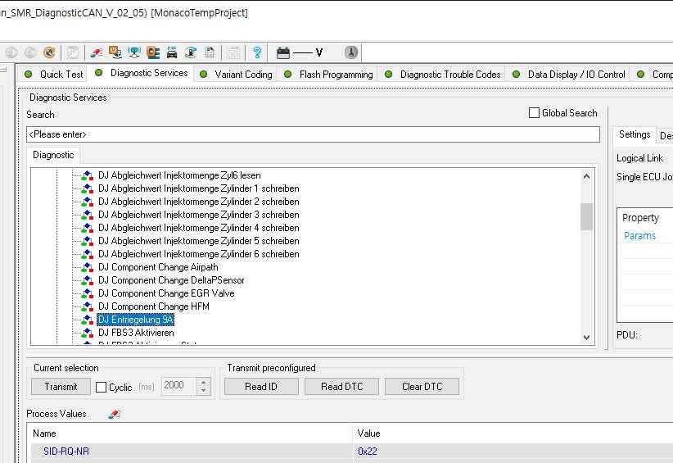
Task: Click the circular refresh ECU toolbar icon
Action: coord(191,52)
